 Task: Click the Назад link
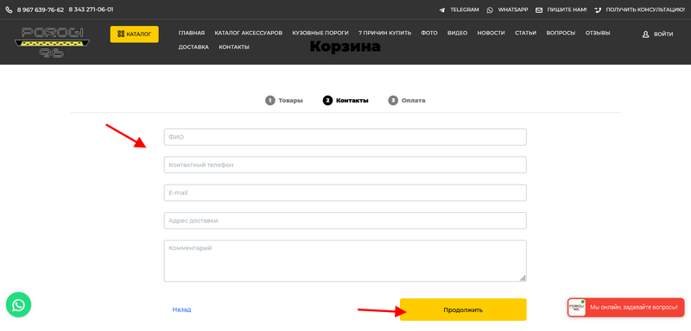pos(181,309)
